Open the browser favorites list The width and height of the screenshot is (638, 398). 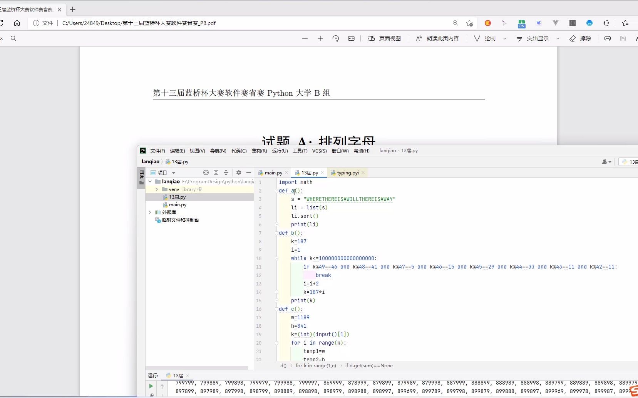(625, 23)
